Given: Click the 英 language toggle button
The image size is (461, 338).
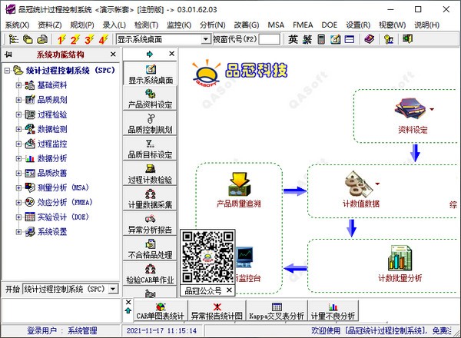Looking at the screenshot, I should tap(294, 38).
